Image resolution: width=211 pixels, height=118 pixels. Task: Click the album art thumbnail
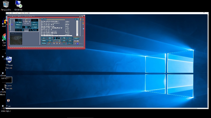[16, 39]
